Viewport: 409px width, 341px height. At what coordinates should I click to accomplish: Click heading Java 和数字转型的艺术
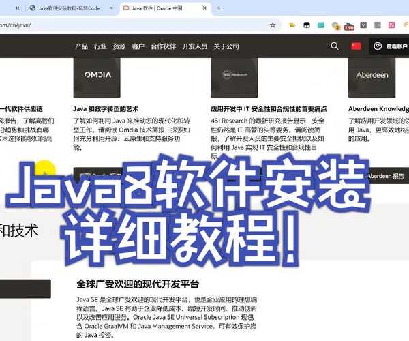point(106,109)
